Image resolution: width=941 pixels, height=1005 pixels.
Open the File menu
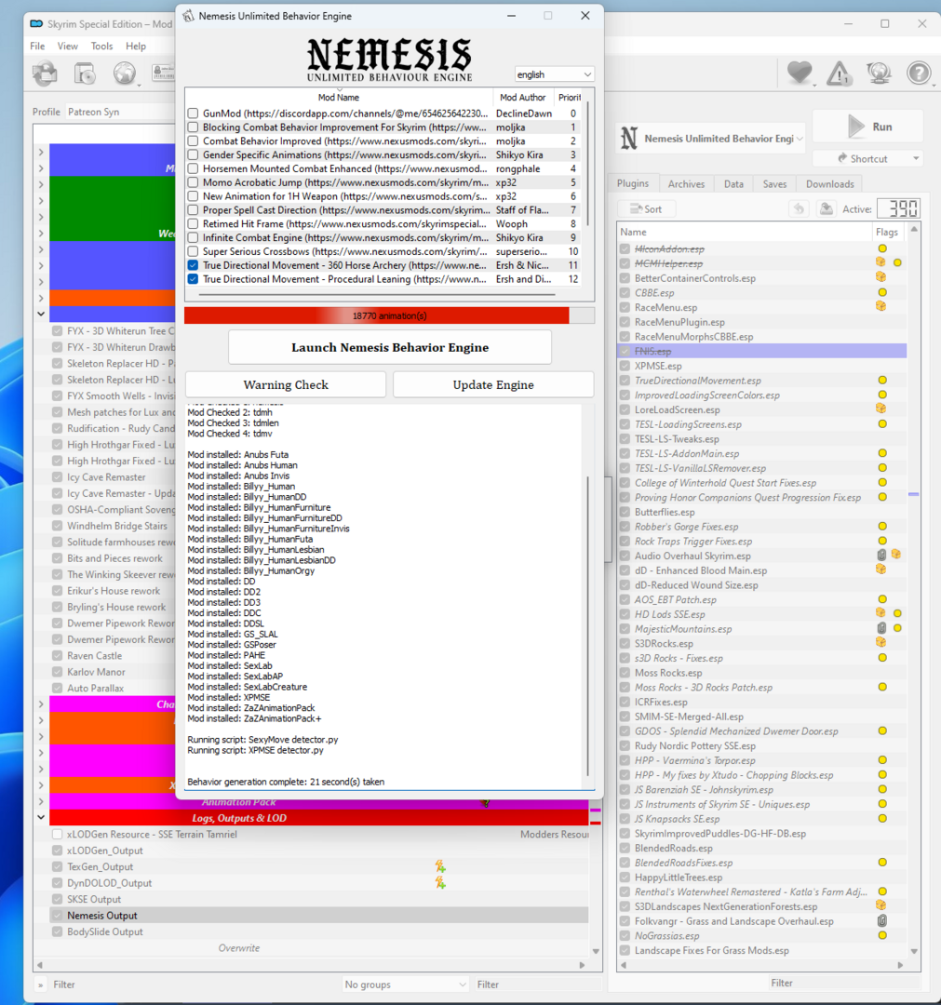pyautogui.click(x=38, y=47)
